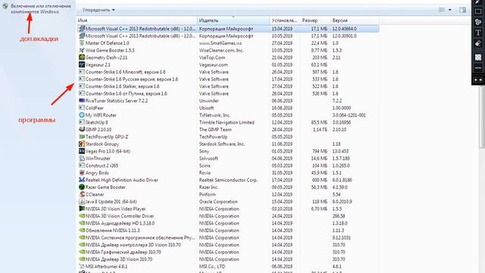This screenshot has width=485, height=273.
Task: Open line thickness option in annotation toolbar
Action: pos(478,67)
